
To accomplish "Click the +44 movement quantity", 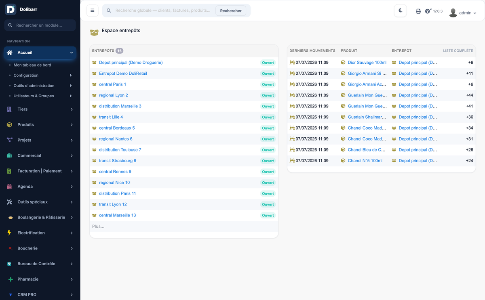I will point(469,95).
